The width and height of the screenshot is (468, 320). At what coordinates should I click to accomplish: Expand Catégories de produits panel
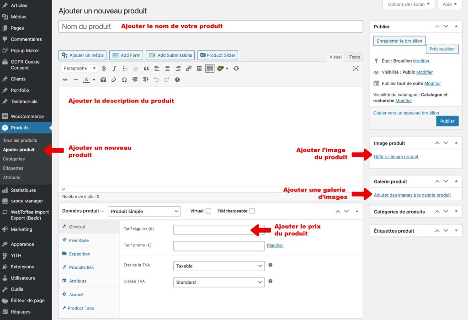pyautogui.click(x=456, y=212)
